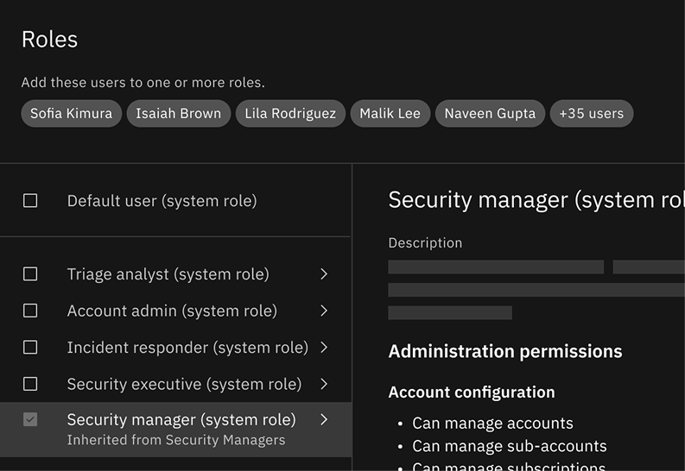
Task: Check the Security executive role checkbox
Action: 30,384
